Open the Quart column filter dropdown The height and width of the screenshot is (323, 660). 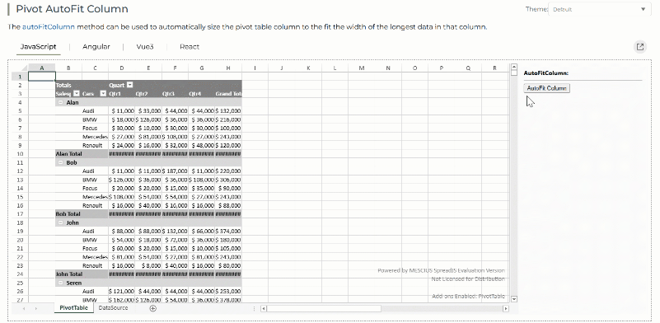pyautogui.click(x=130, y=85)
